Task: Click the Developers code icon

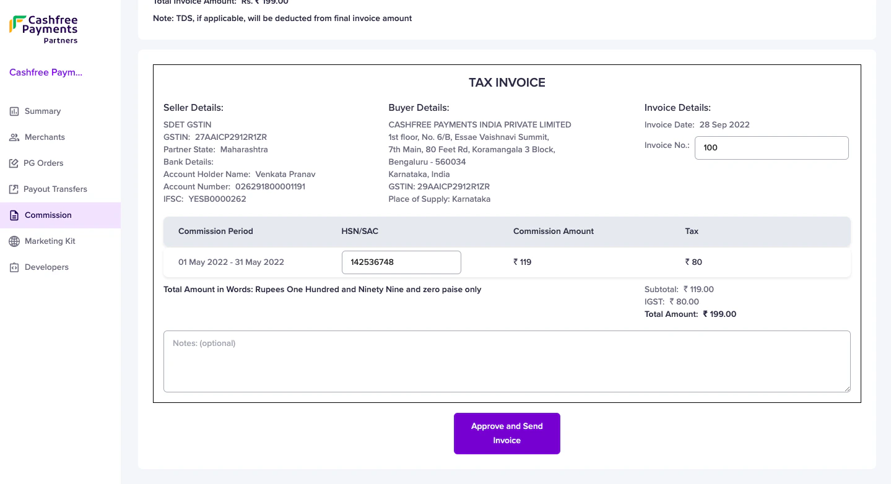Action: pos(14,267)
